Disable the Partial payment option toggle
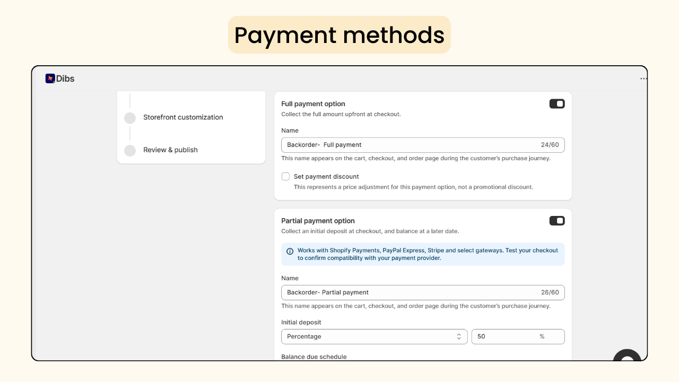Viewport: 679px width, 382px height. [557, 220]
